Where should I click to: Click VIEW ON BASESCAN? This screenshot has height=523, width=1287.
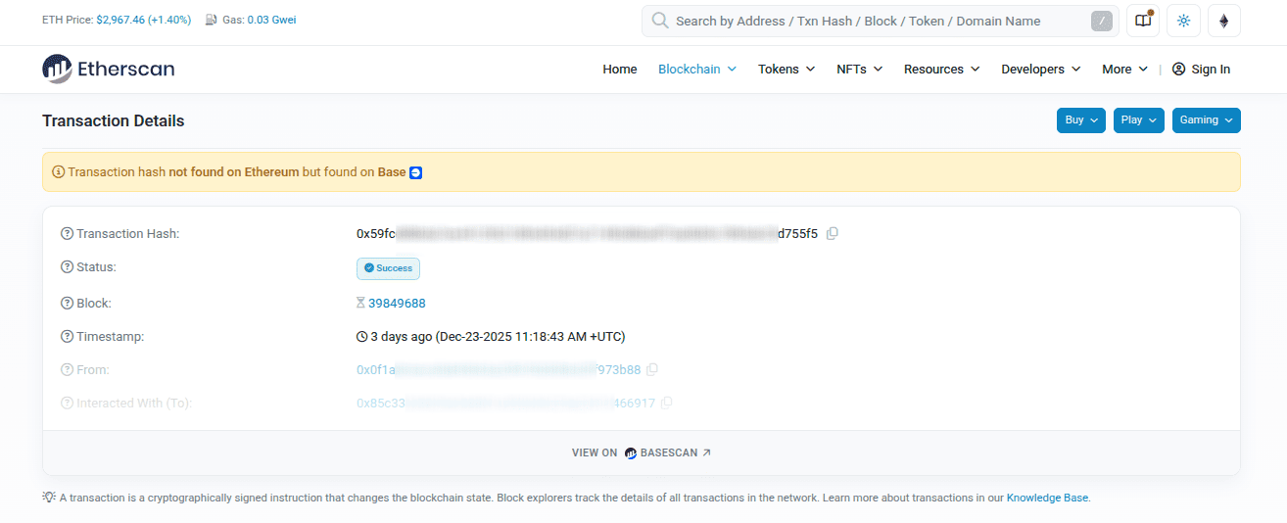(x=642, y=453)
